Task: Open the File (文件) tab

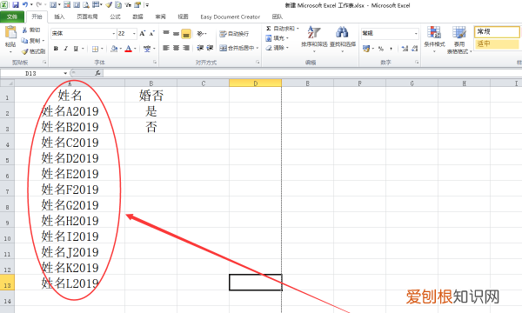Action: pyautogui.click(x=12, y=17)
